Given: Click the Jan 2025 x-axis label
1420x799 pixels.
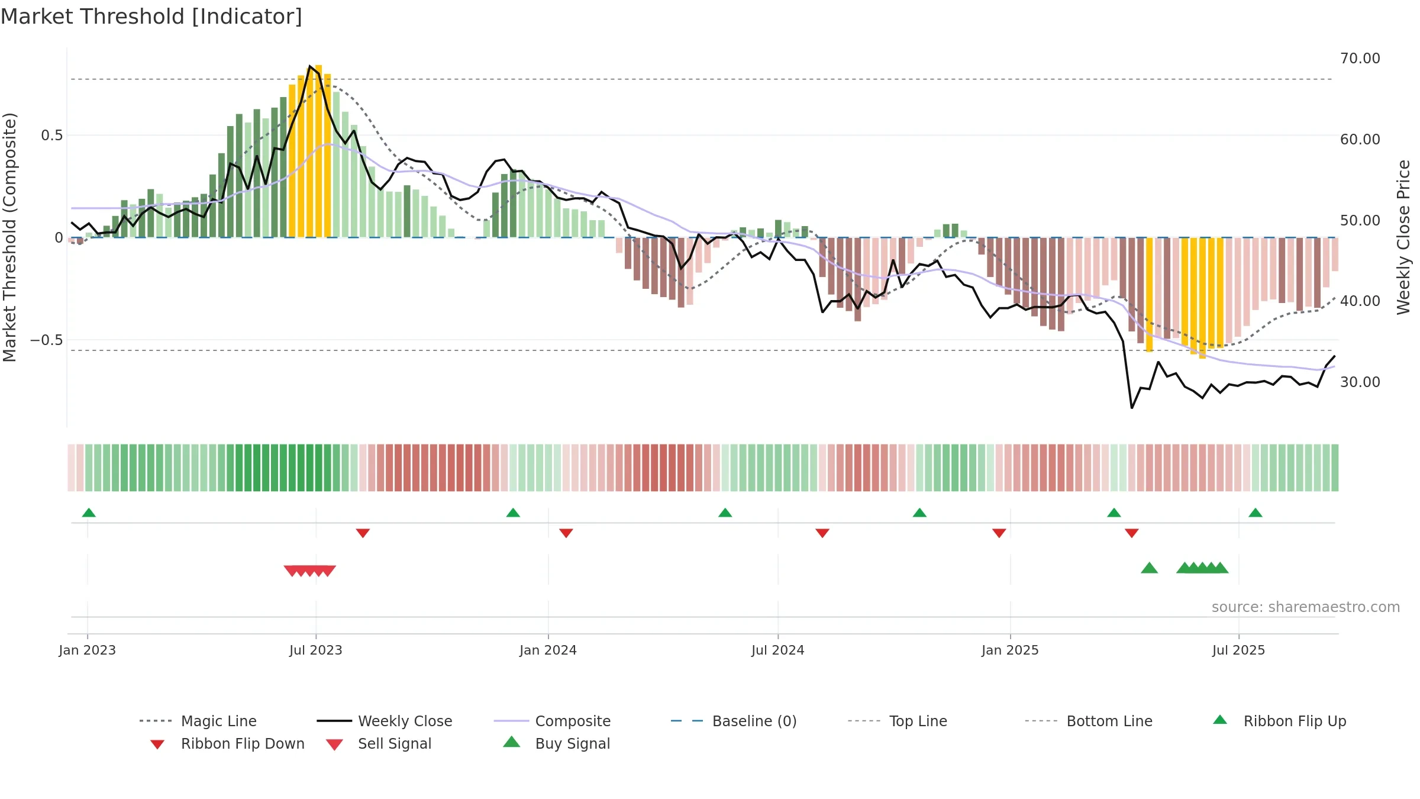Looking at the screenshot, I should (x=1011, y=650).
